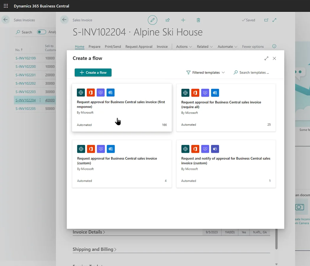Click the info circle icon near Fewer options
Image resolution: width=310 pixels, height=266 pixels.
click(274, 46)
